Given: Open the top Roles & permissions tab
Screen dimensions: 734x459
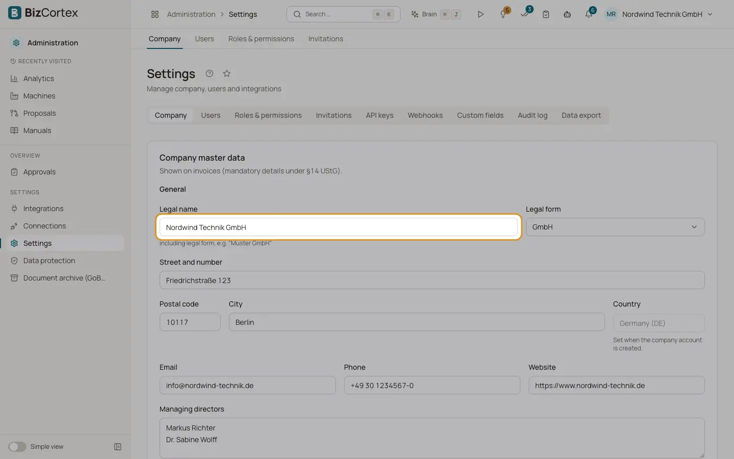Looking at the screenshot, I should pos(261,39).
